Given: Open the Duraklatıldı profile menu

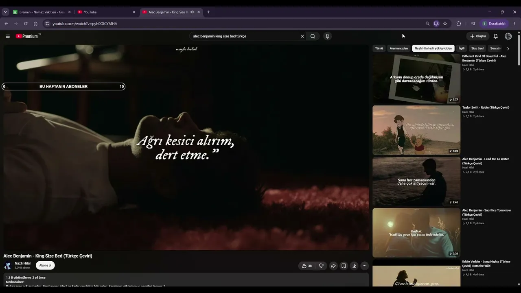Looking at the screenshot, I should pyautogui.click(x=494, y=24).
